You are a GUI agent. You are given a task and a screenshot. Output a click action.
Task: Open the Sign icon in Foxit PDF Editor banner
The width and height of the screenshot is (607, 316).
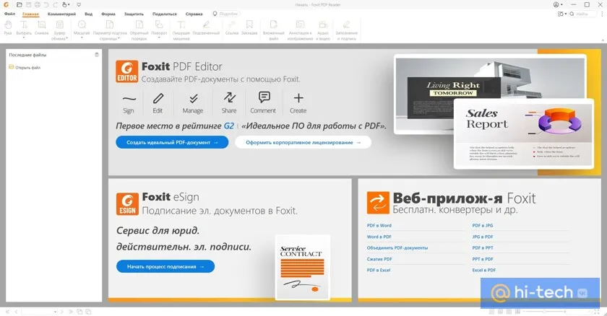pyautogui.click(x=129, y=102)
